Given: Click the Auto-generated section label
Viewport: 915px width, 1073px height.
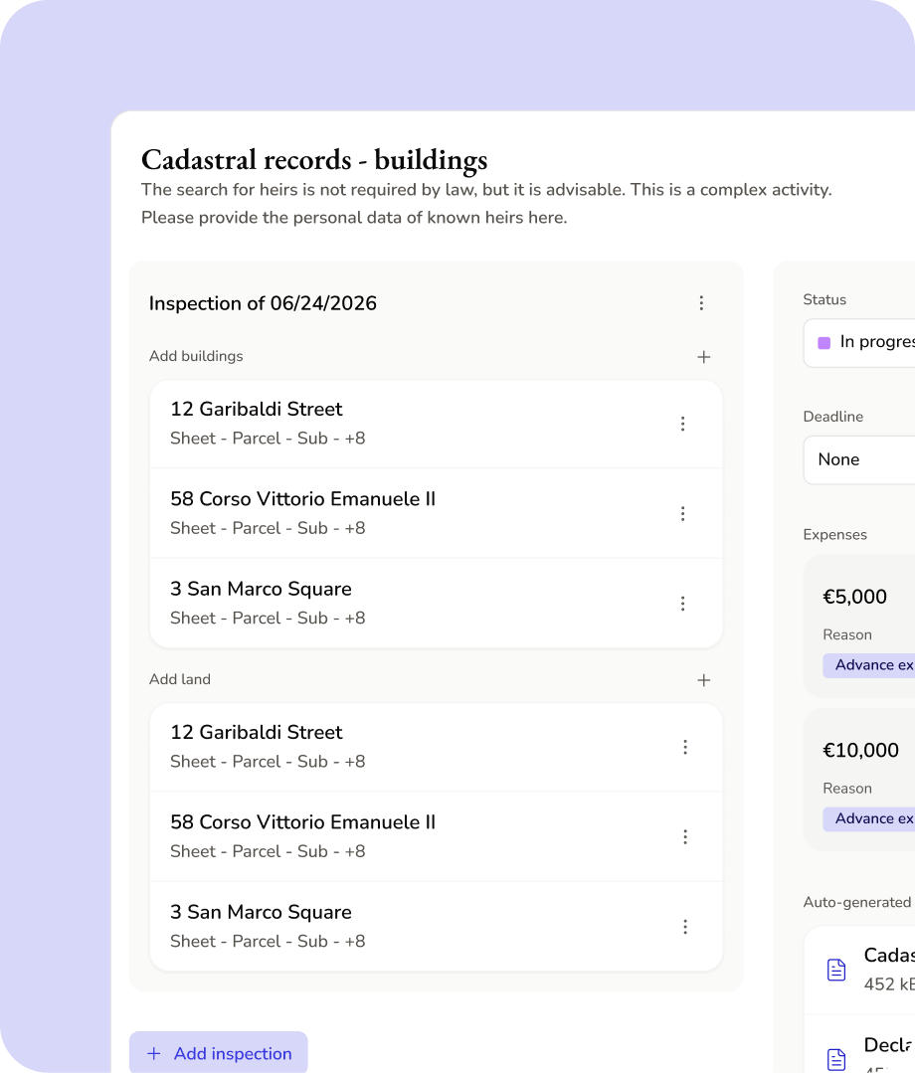Looking at the screenshot, I should tap(857, 902).
